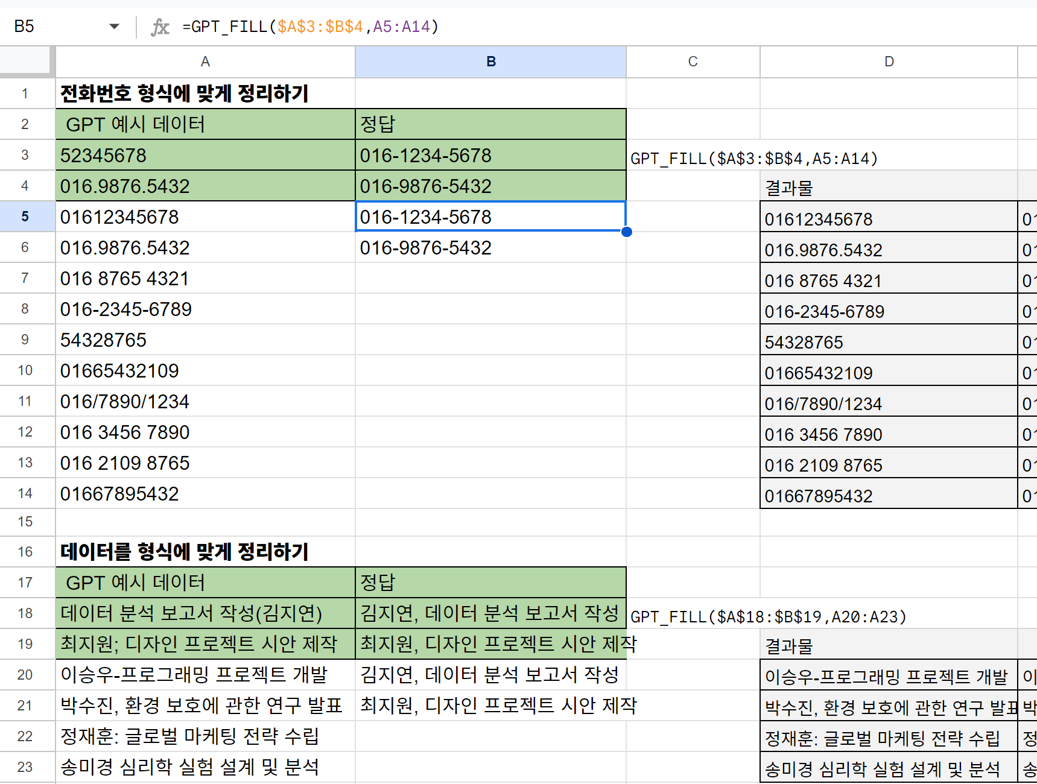Click the fill handle of cell B5
1037x784 pixels.
click(627, 232)
